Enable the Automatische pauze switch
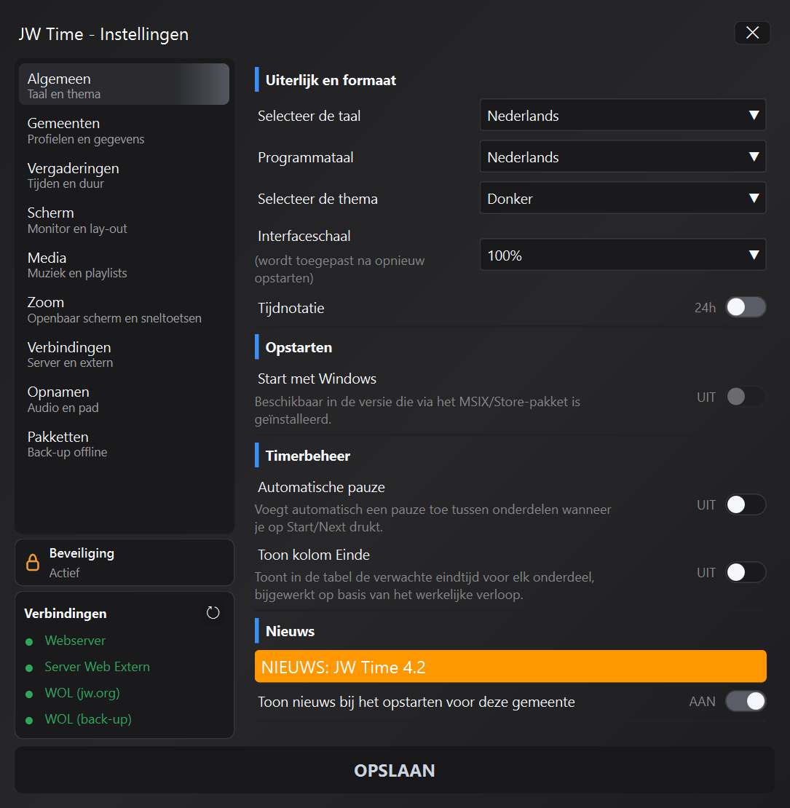Image resolution: width=790 pixels, height=808 pixels. [x=746, y=504]
